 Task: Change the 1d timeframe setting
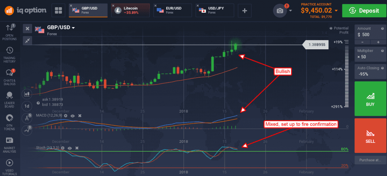pos(27,106)
